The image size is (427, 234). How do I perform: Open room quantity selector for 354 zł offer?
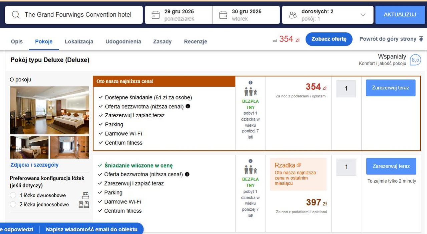point(346,89)
